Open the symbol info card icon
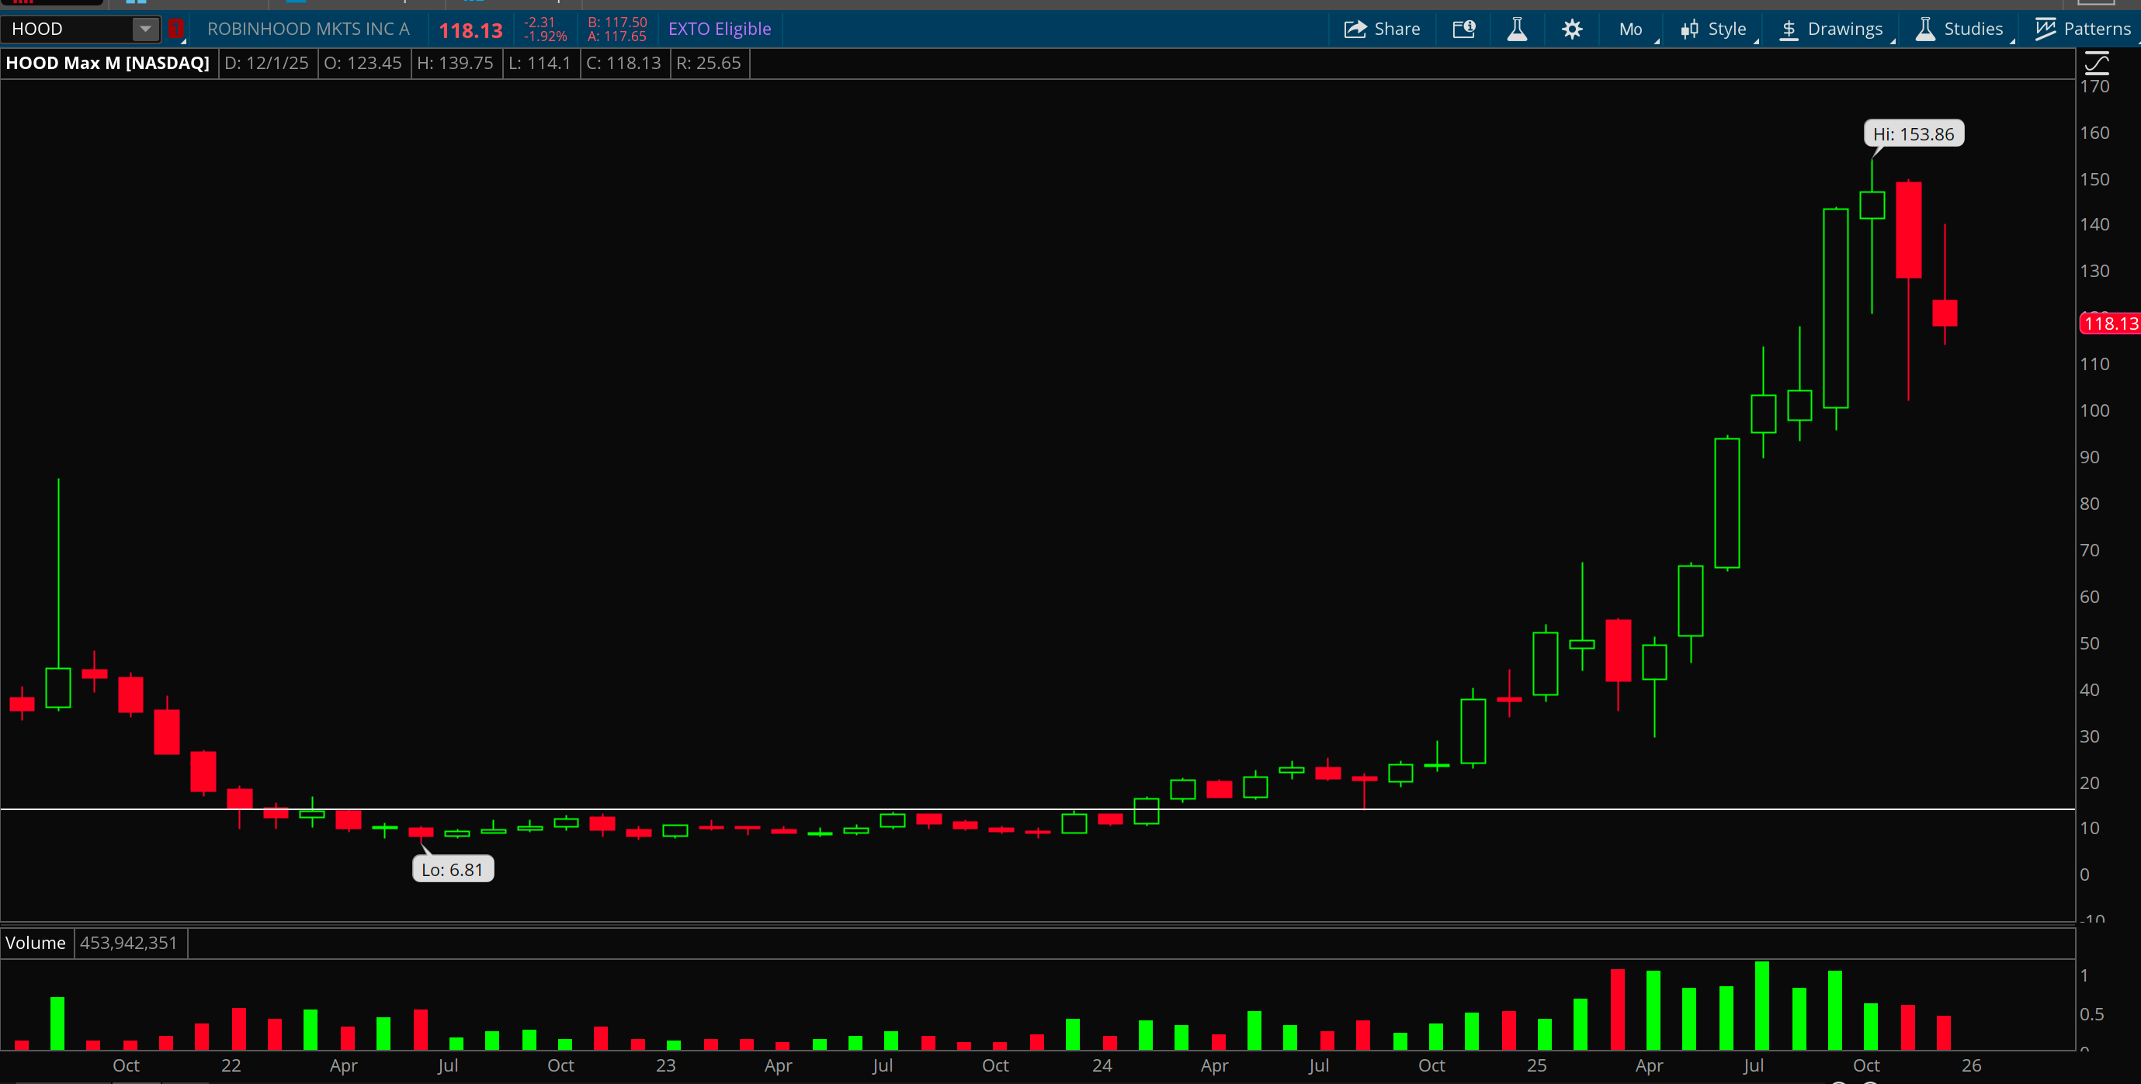Image resolution: width=2141 pixels, height=1084 pixels. [x=1463, y=29]
